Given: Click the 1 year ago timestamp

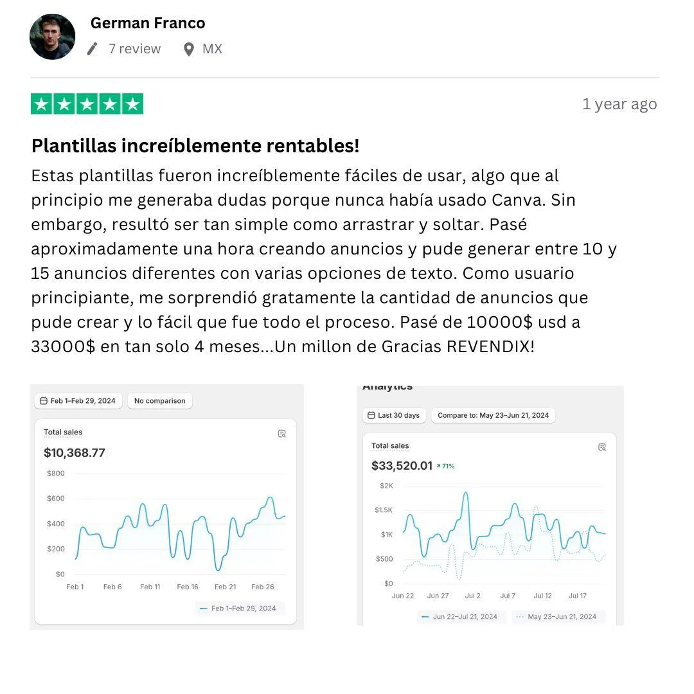Looking at the screenshot, I should click(619, 104).
